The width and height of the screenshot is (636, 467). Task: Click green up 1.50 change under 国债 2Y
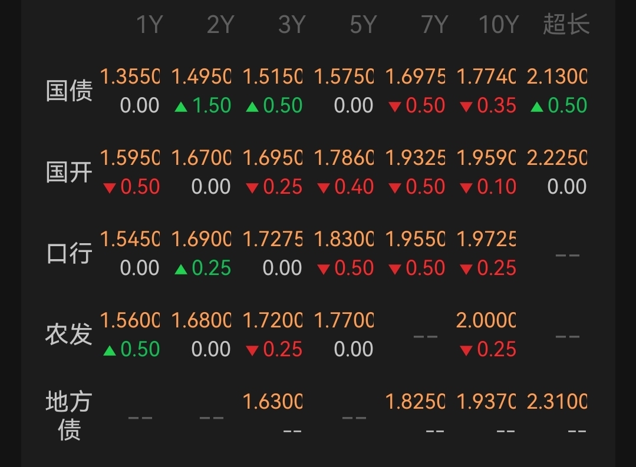203,106
